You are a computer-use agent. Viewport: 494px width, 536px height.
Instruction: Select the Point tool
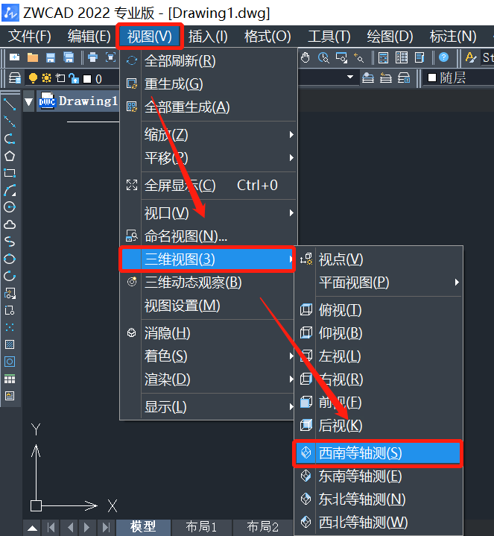pyautogui.click(x=10, y=327)
